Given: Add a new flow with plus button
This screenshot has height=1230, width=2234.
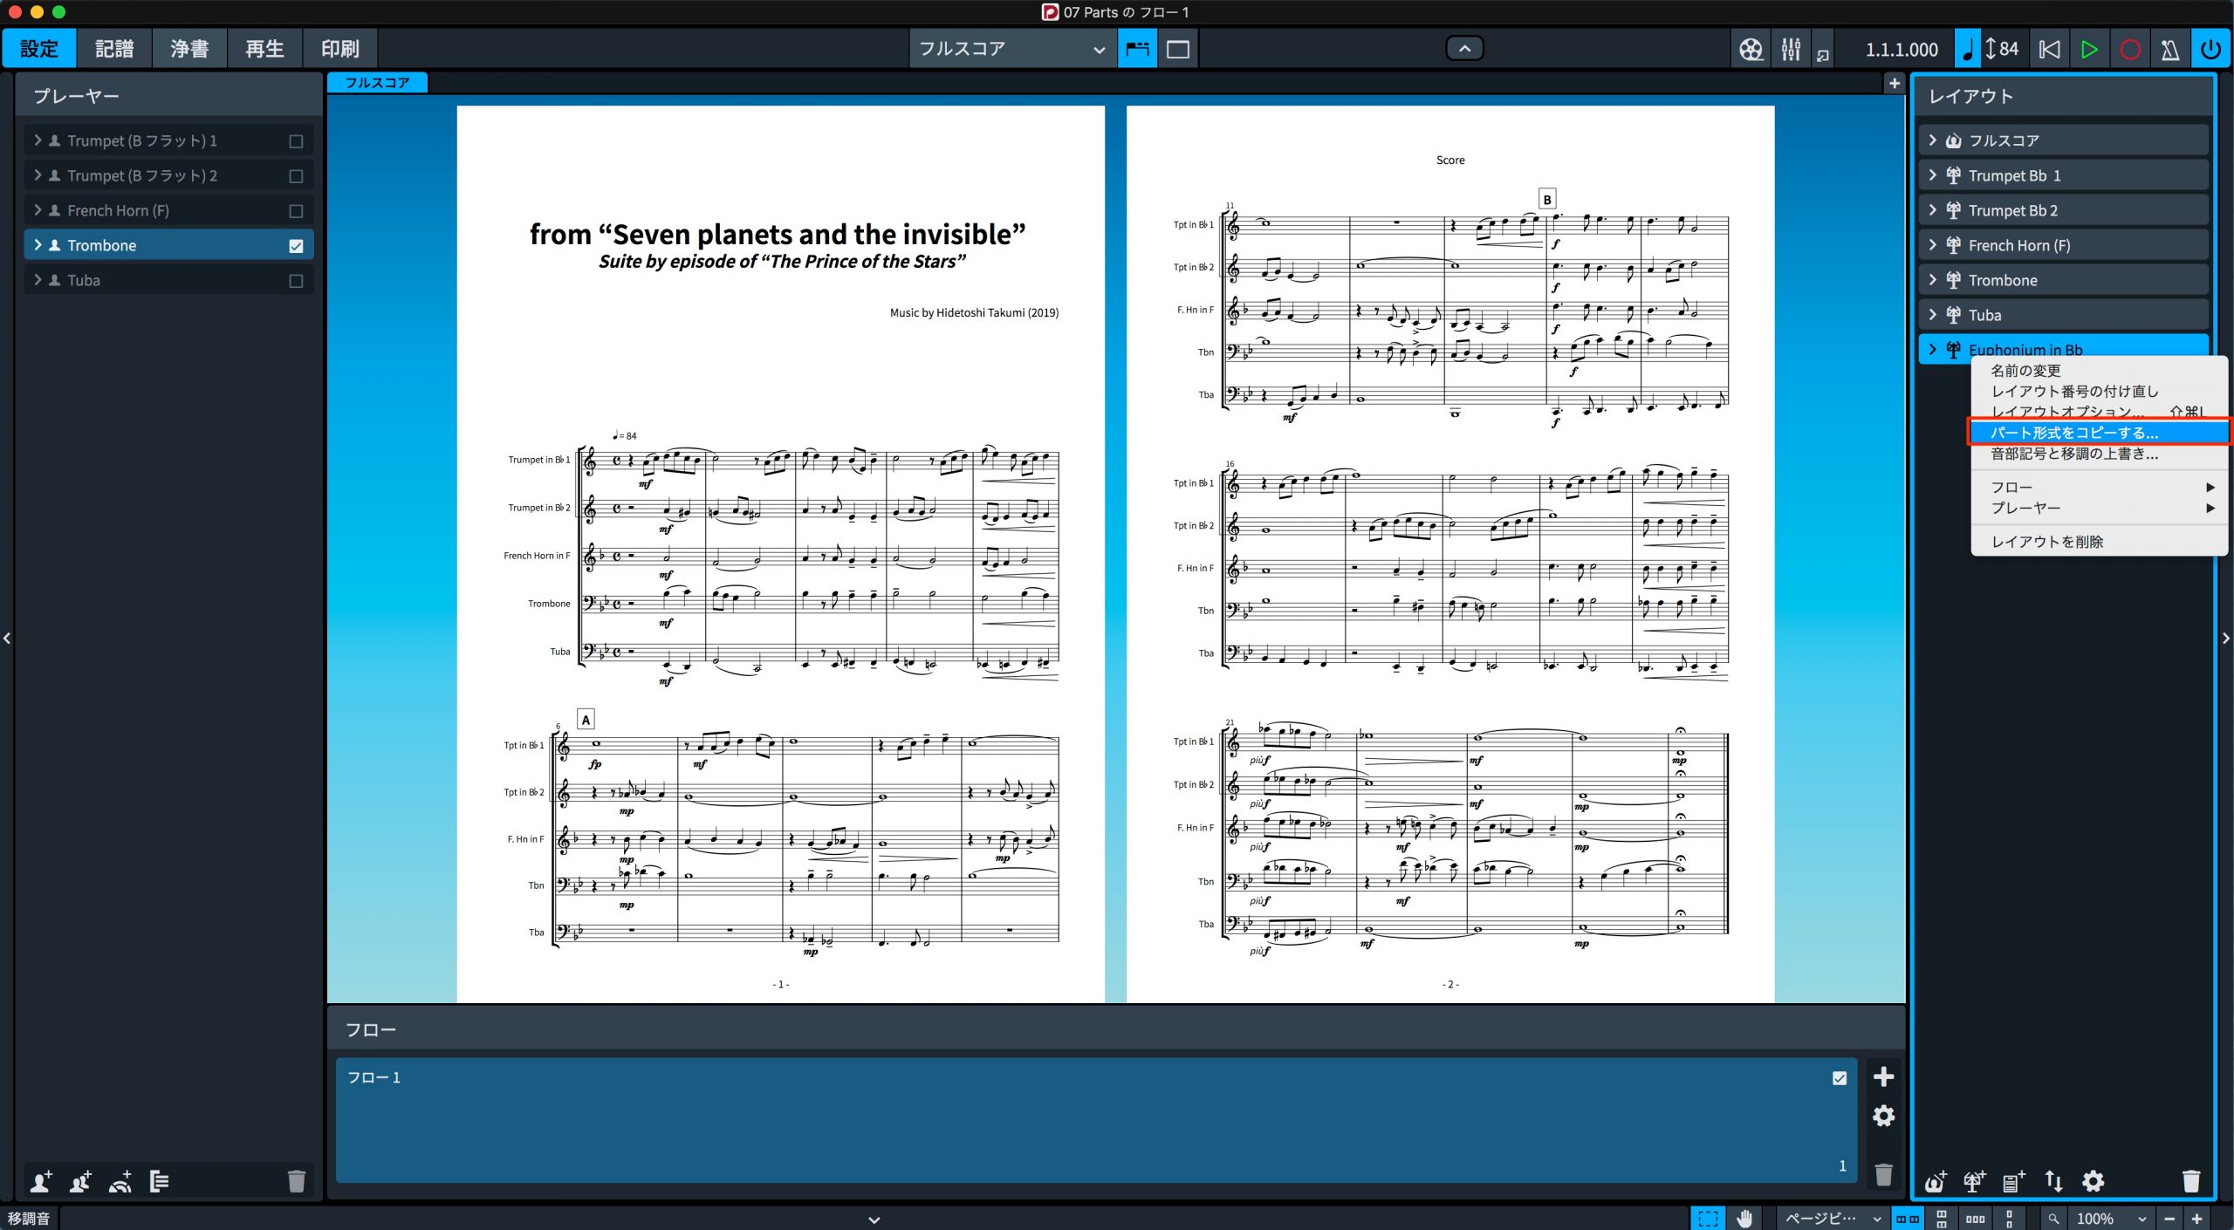Looking at the screenshot, I should (x=1883, y=1077).
